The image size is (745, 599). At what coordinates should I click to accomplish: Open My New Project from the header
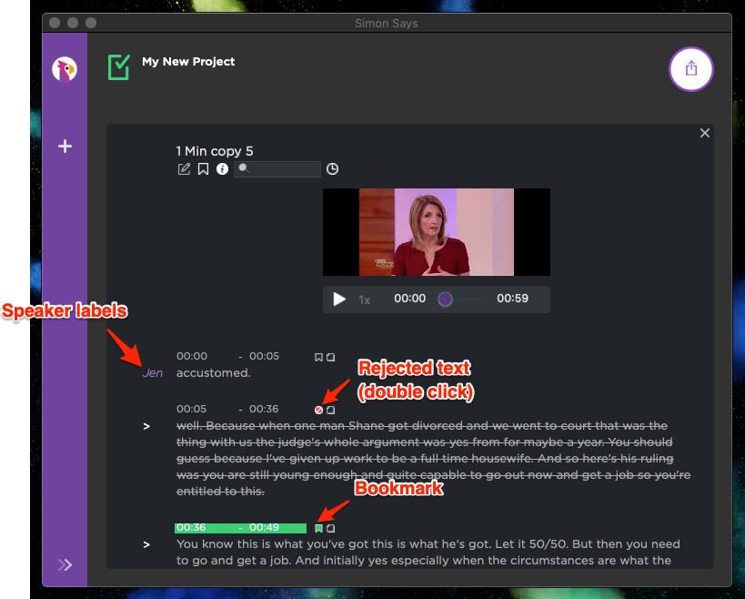click(x=188, y=62)
